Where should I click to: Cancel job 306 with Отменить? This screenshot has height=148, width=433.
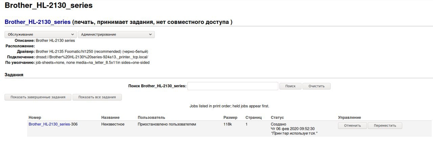click(x=352, y=126)
